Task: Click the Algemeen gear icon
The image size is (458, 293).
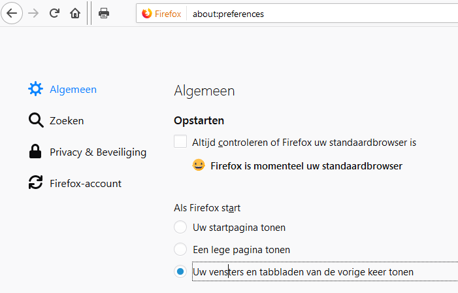Action: (x=35, y=89)
